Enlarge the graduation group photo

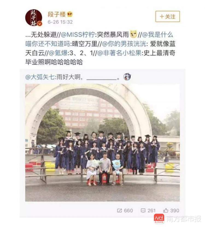[x=102, y=142]
